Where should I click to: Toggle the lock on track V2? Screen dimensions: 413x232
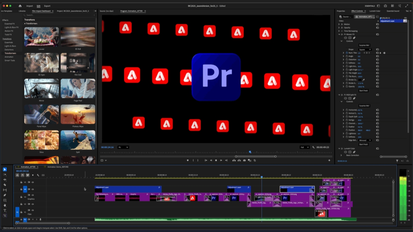(x=21, y=204)
